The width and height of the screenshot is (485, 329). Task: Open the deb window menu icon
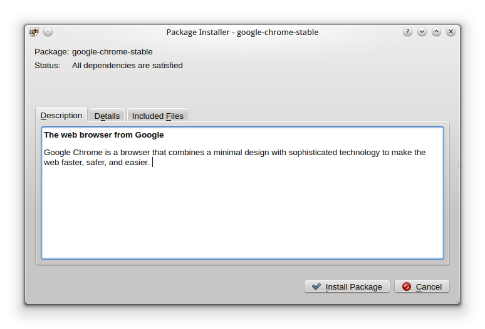(x=34, y=32)
